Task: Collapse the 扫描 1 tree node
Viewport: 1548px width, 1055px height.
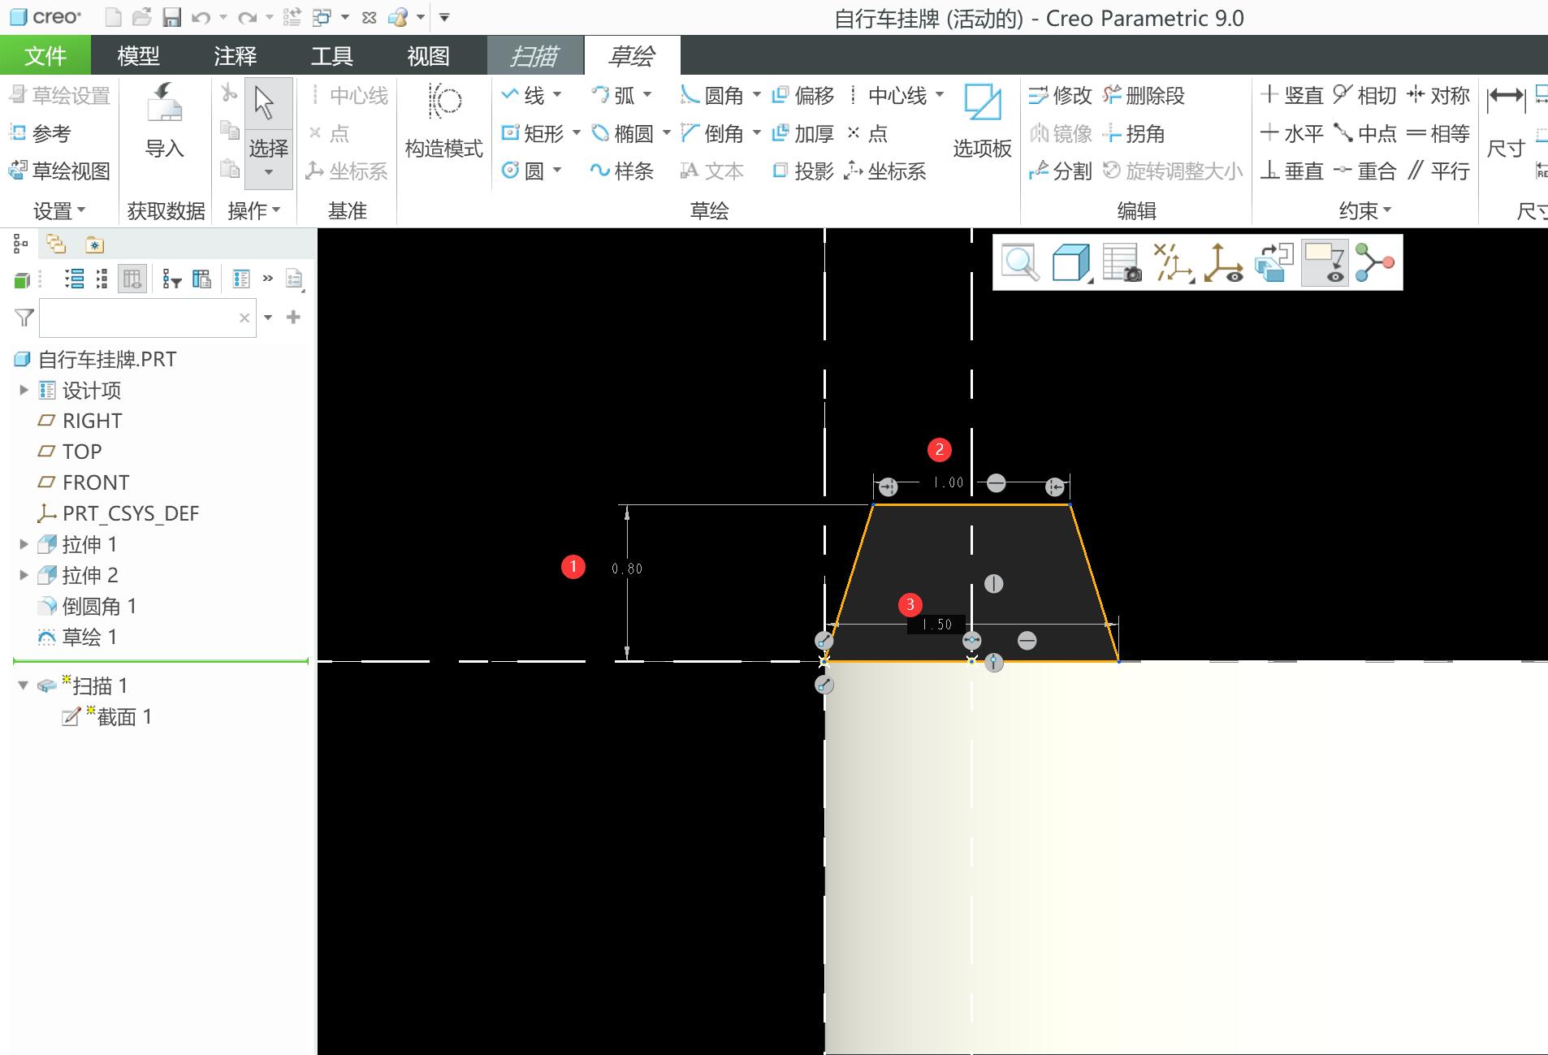Action: 24,685
